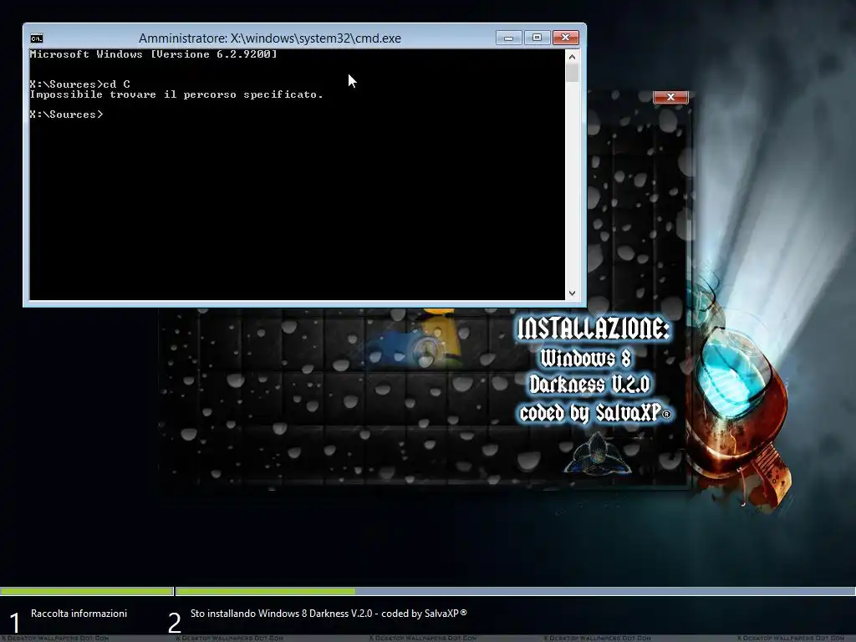Click 'Microsoft Windows [Versione 6.2.9200]' line
856x642 pixels.
coord(154,54)
